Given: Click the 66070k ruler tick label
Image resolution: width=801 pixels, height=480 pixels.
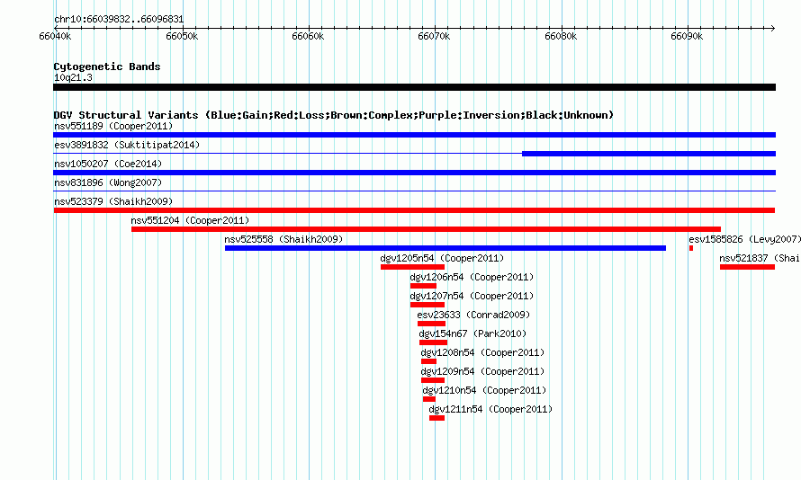Looking at the screenshot, I should click(x=434, y=36).
